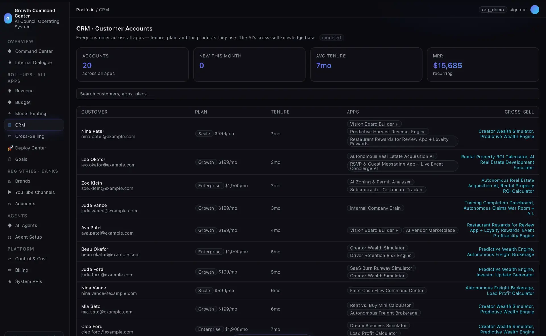The width and height of the screenshot is (546, 336).
Task: Click the Agent Setup icon
Action: [x=10, y=237]
